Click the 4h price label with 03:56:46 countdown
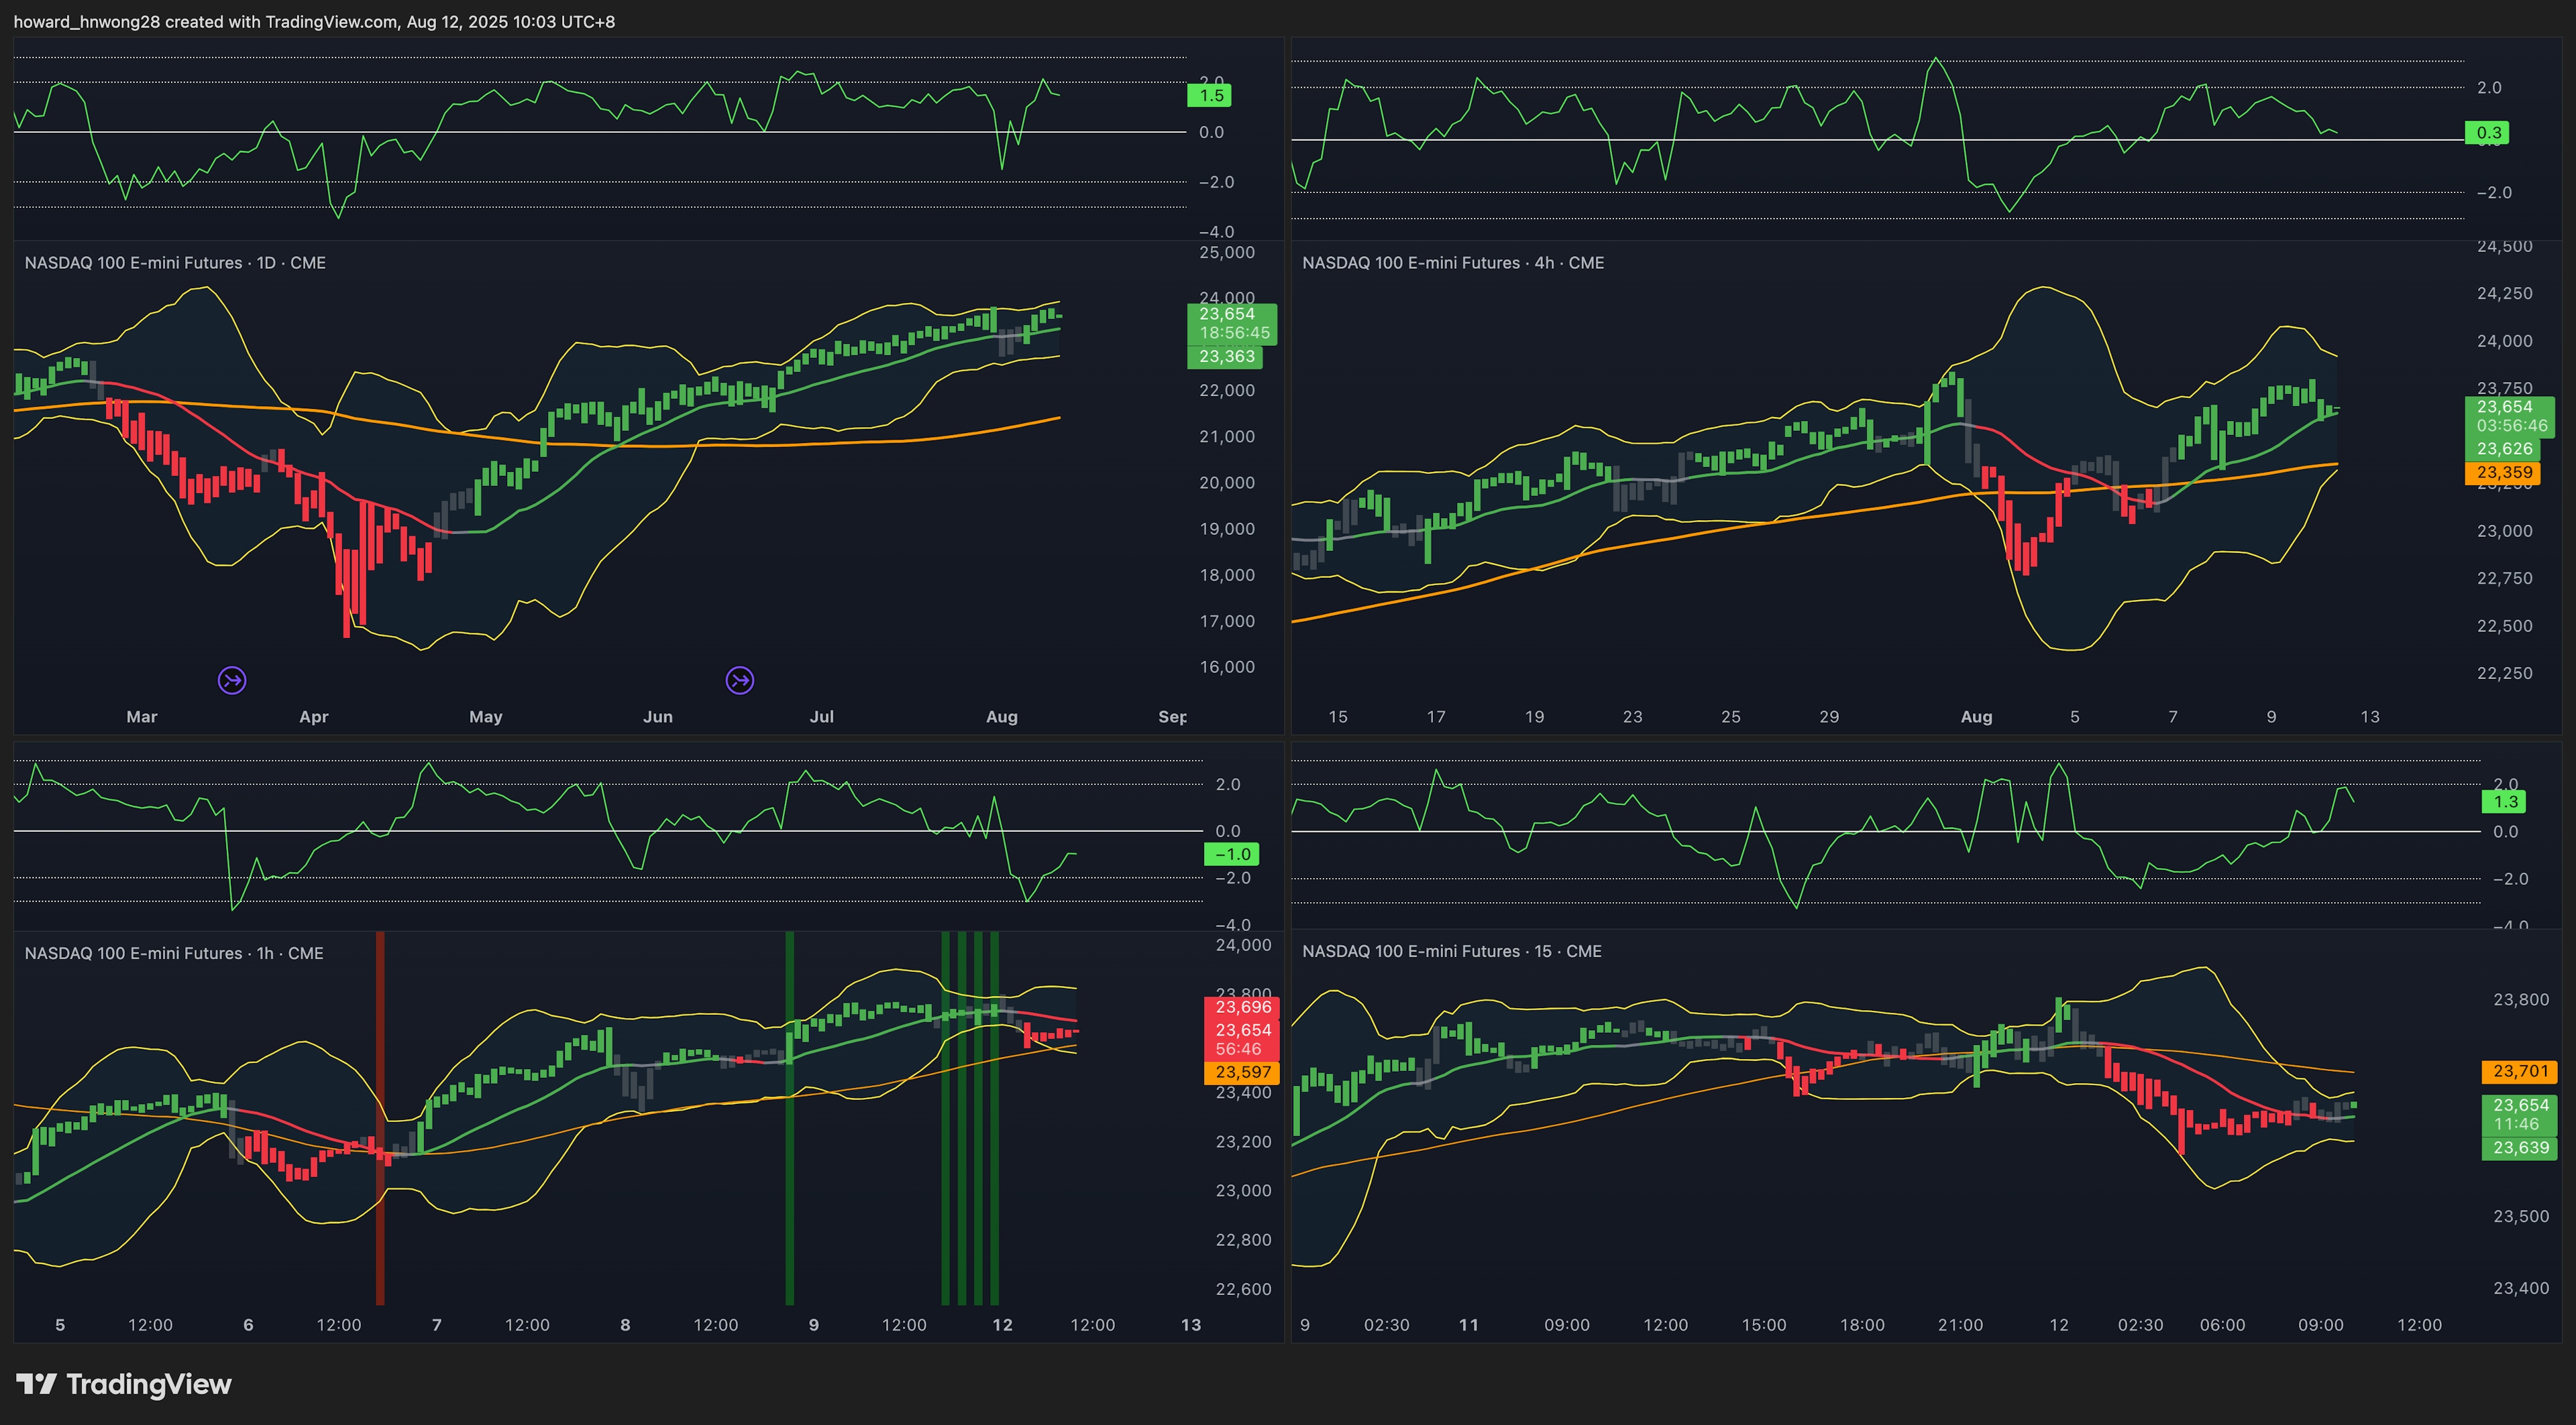Image resolution: width=2576 pixels, height=1425 pixels. [2510, 417]
